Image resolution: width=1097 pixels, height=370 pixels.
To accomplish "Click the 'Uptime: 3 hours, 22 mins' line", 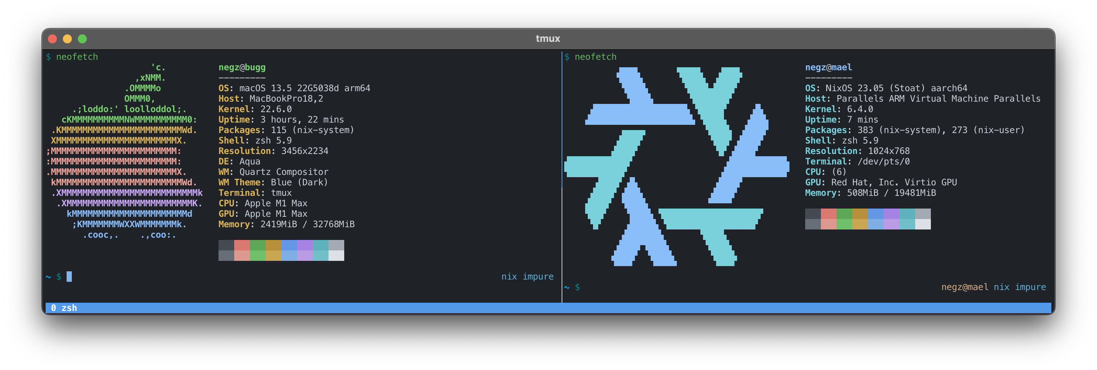I will (x=281, y=120).
